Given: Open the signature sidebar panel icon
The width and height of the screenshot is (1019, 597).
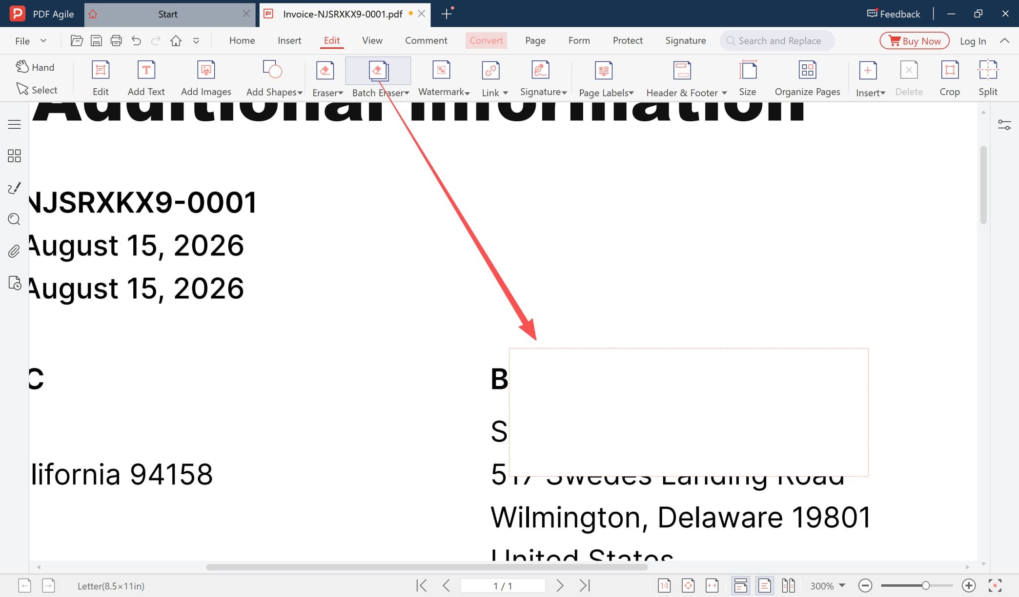Looking at the screenshot, I should click(14, 188).
